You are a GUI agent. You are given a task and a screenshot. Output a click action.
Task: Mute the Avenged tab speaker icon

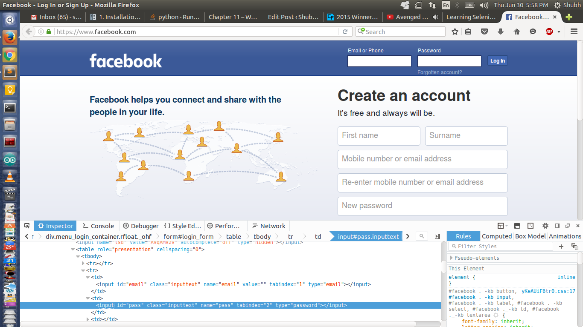click(x=435, y=17)
